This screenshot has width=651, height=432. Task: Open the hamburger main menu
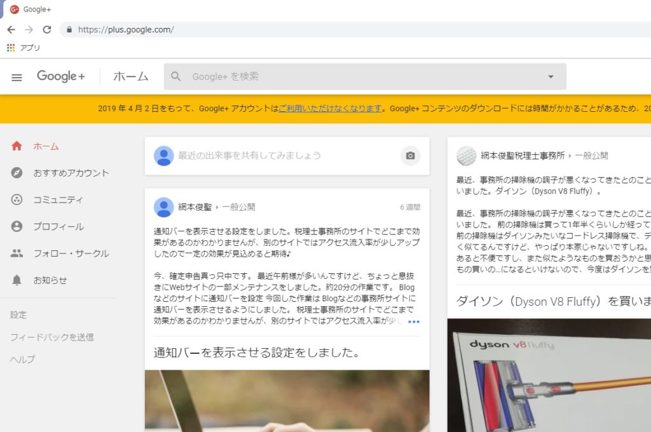click(x=17, y=77)
